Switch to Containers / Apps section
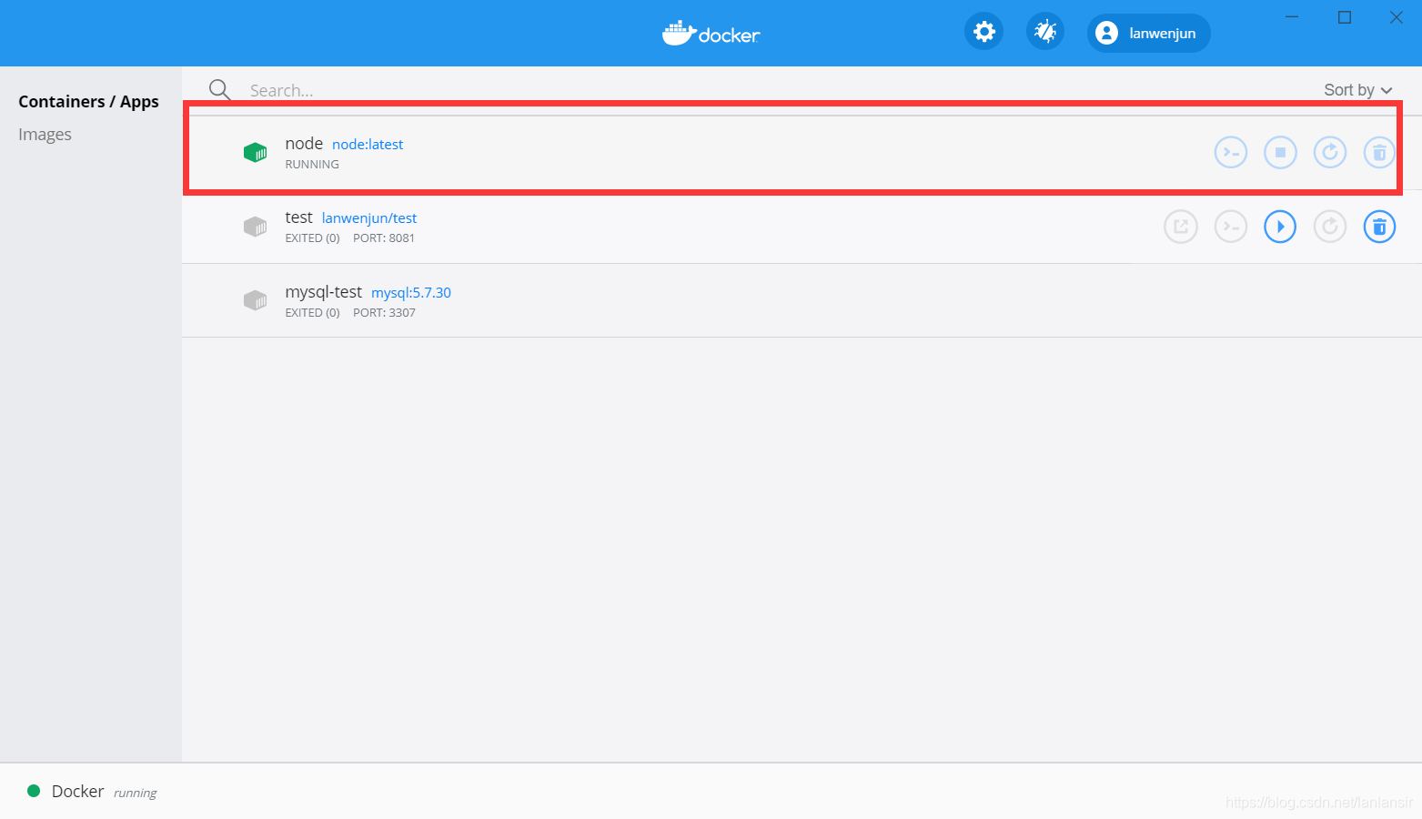The height and width of the screenshot is (819, 1422). 88,101
